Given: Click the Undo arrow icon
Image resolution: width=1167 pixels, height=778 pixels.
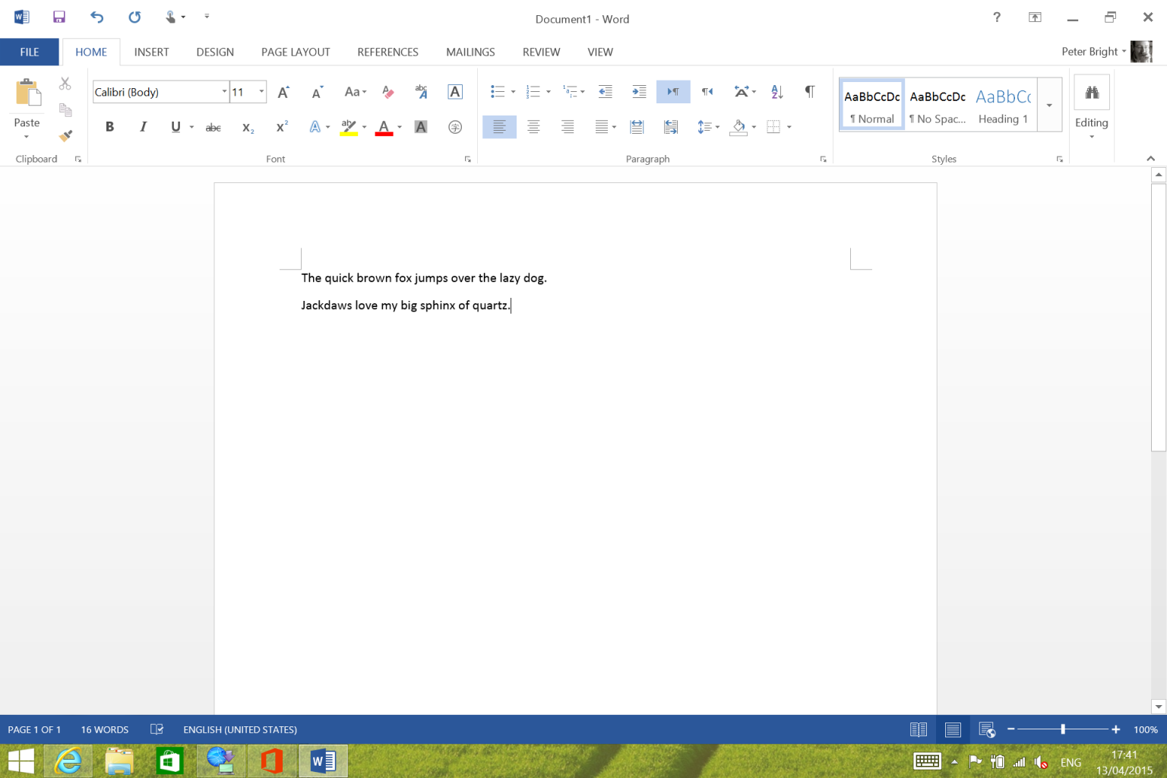Looking at the screenshot, I should 96,17.
